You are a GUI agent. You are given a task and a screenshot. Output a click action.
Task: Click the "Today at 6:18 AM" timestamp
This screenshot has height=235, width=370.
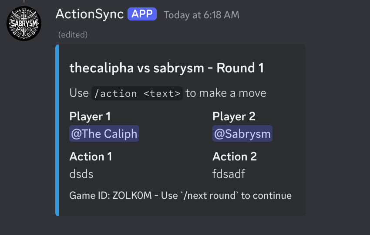click(201, 15)
